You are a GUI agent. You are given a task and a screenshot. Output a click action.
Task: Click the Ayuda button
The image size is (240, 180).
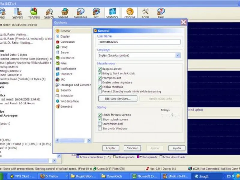pos(177,148)
